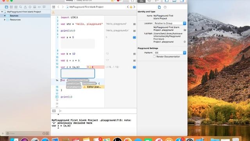This screenshot has height=141, width=250.
Task: Collapse the Sources folder
Action: (5, 16)
